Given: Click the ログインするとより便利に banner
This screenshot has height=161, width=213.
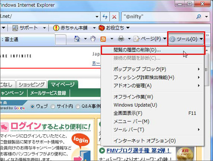Looking at the screenshot, I should [x=51, y=126].
